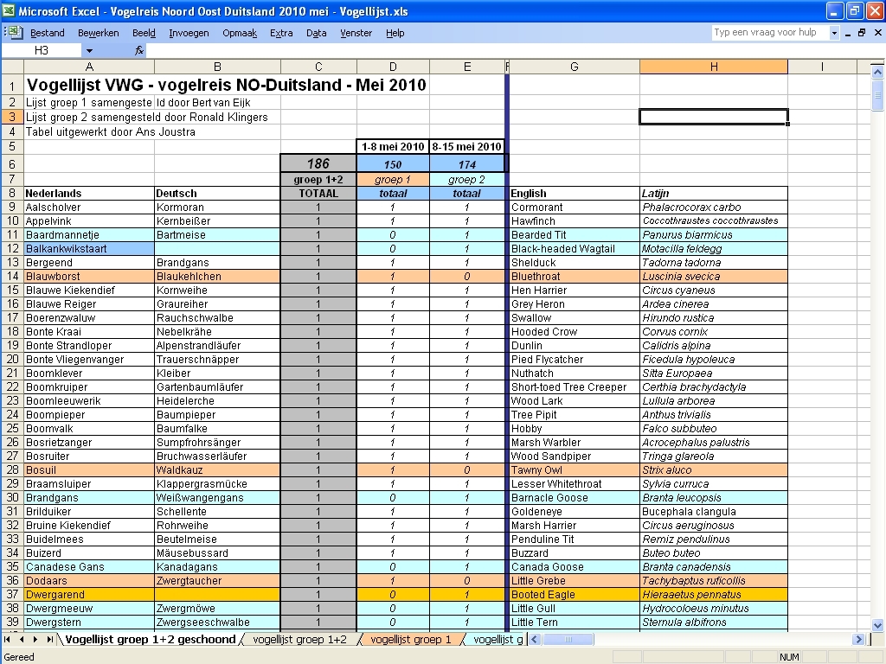Select the cell 'Zwergseeschwalbe'
Image resolution: width=886 pixels, height=664 pixels.
[x=217, y=622]
